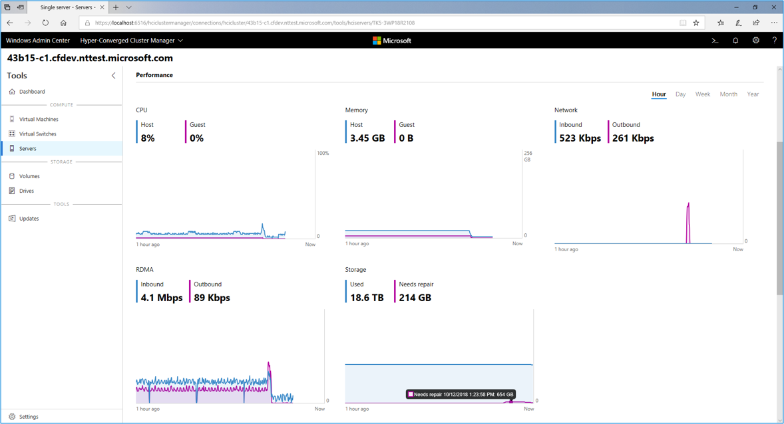Close the Single server tab
This screenshot has width=784, height=424.
[x=102, y=7]
